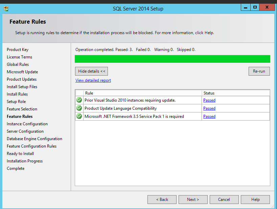277x209 pixels.
Task: Click the Hide details button
Action: pyautogui.click(x=92, y=71)
